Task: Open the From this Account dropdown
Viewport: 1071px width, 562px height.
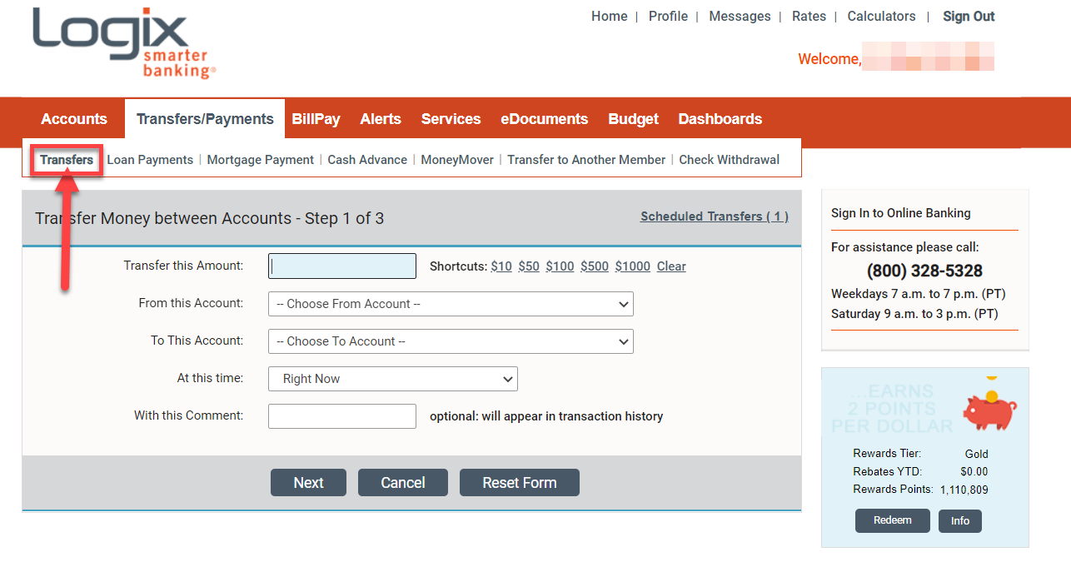Action: 450,303
